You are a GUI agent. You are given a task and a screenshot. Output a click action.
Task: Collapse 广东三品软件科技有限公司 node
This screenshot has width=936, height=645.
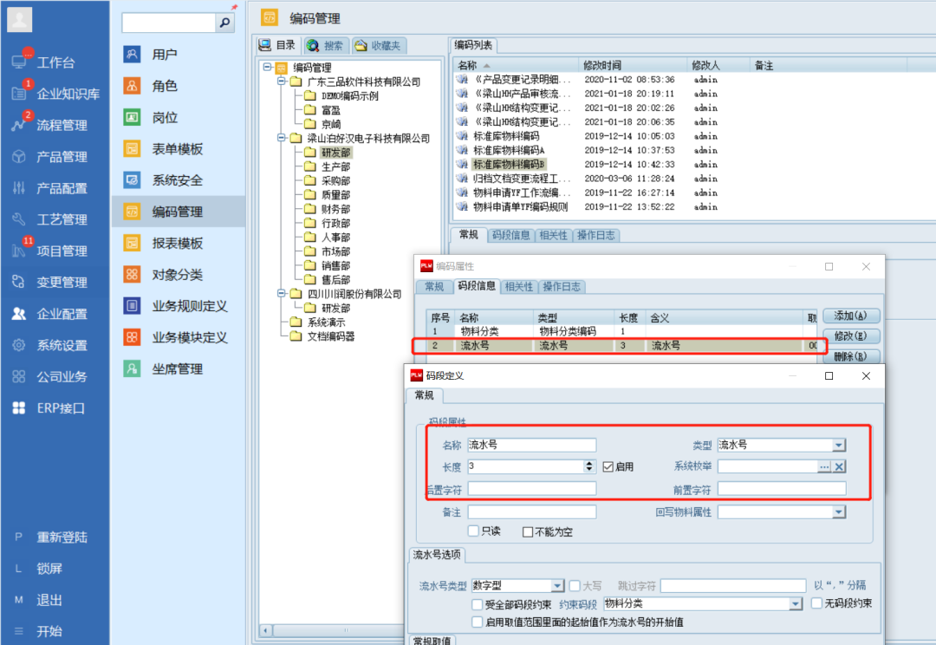(x=281, y=81)
